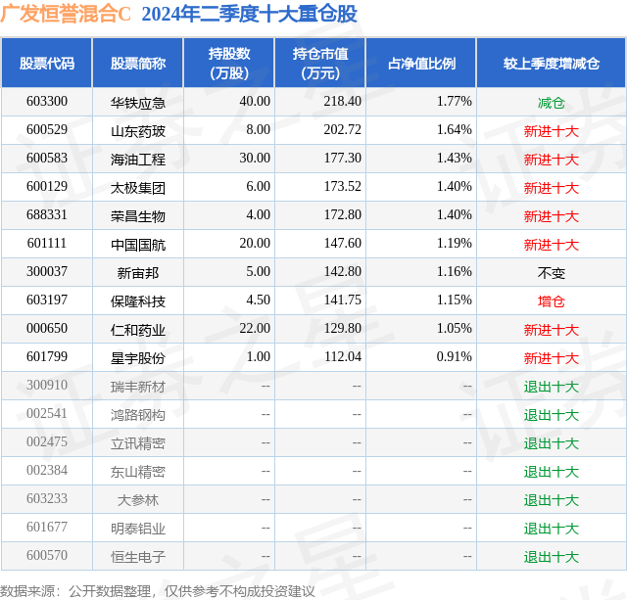The width and height of the screenshot is (627, 600).
Task: Click the 不变 label for 新宙邦
Action: [551, 273]
